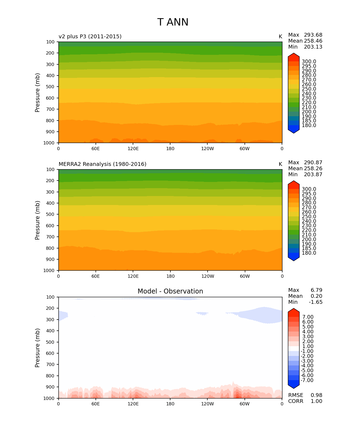Viewport: 346px width, 448px height.
Task: Click the top panel's Max value 293.68
Action: 313,35
